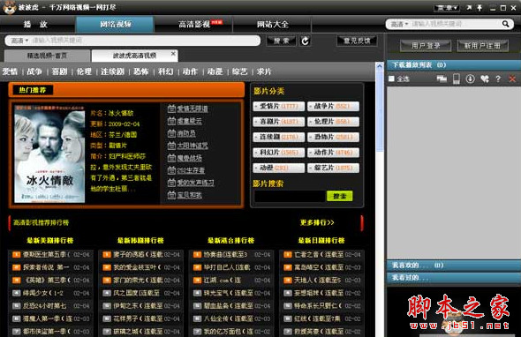Click the download arrow icon in the playlist toolbar

pyautogui.click(x=470, y=79)
